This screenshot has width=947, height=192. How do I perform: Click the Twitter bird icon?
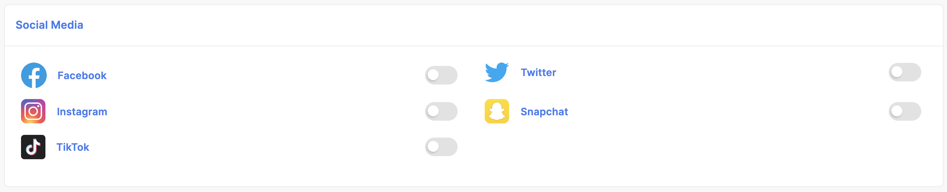497,72
